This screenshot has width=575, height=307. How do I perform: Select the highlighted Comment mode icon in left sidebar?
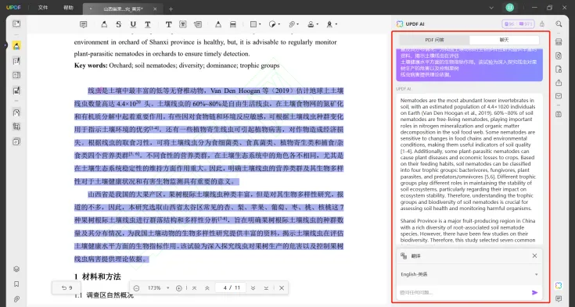pos(16,46)
